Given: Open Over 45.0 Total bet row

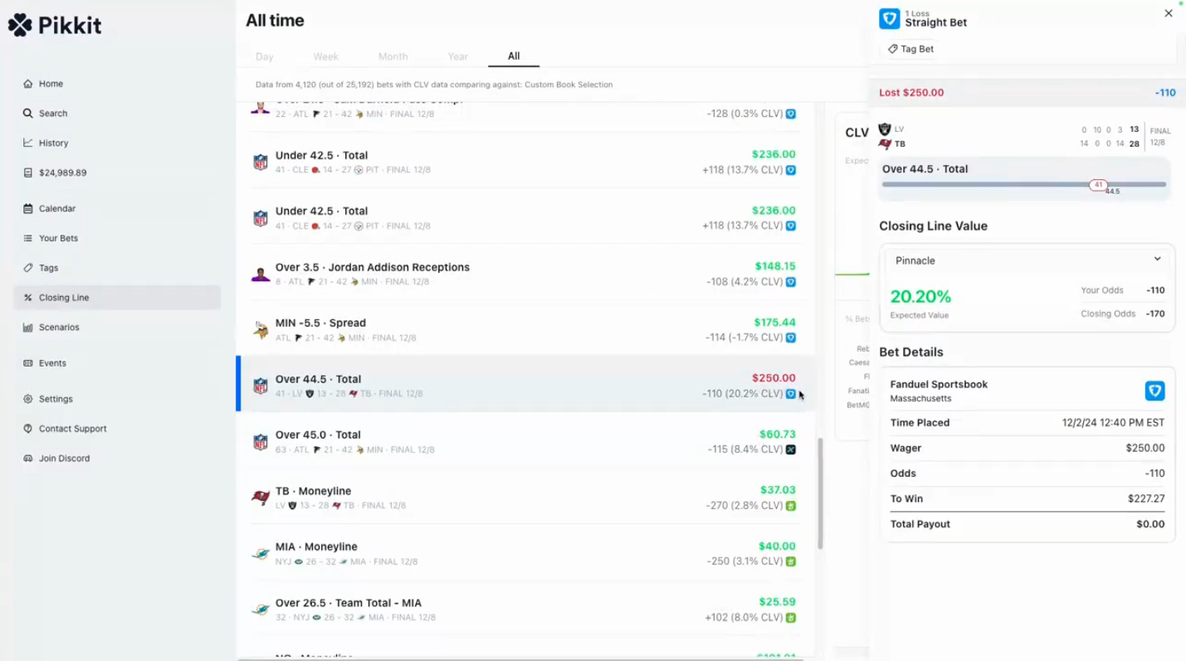Looking at the screenshot, I should click(527, 441).
